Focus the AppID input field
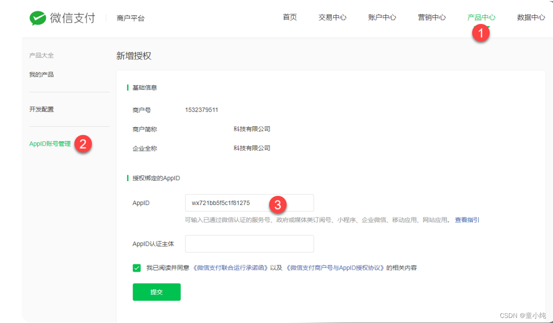The height and width of the screenshot is (323, 553). pos(249,203)
